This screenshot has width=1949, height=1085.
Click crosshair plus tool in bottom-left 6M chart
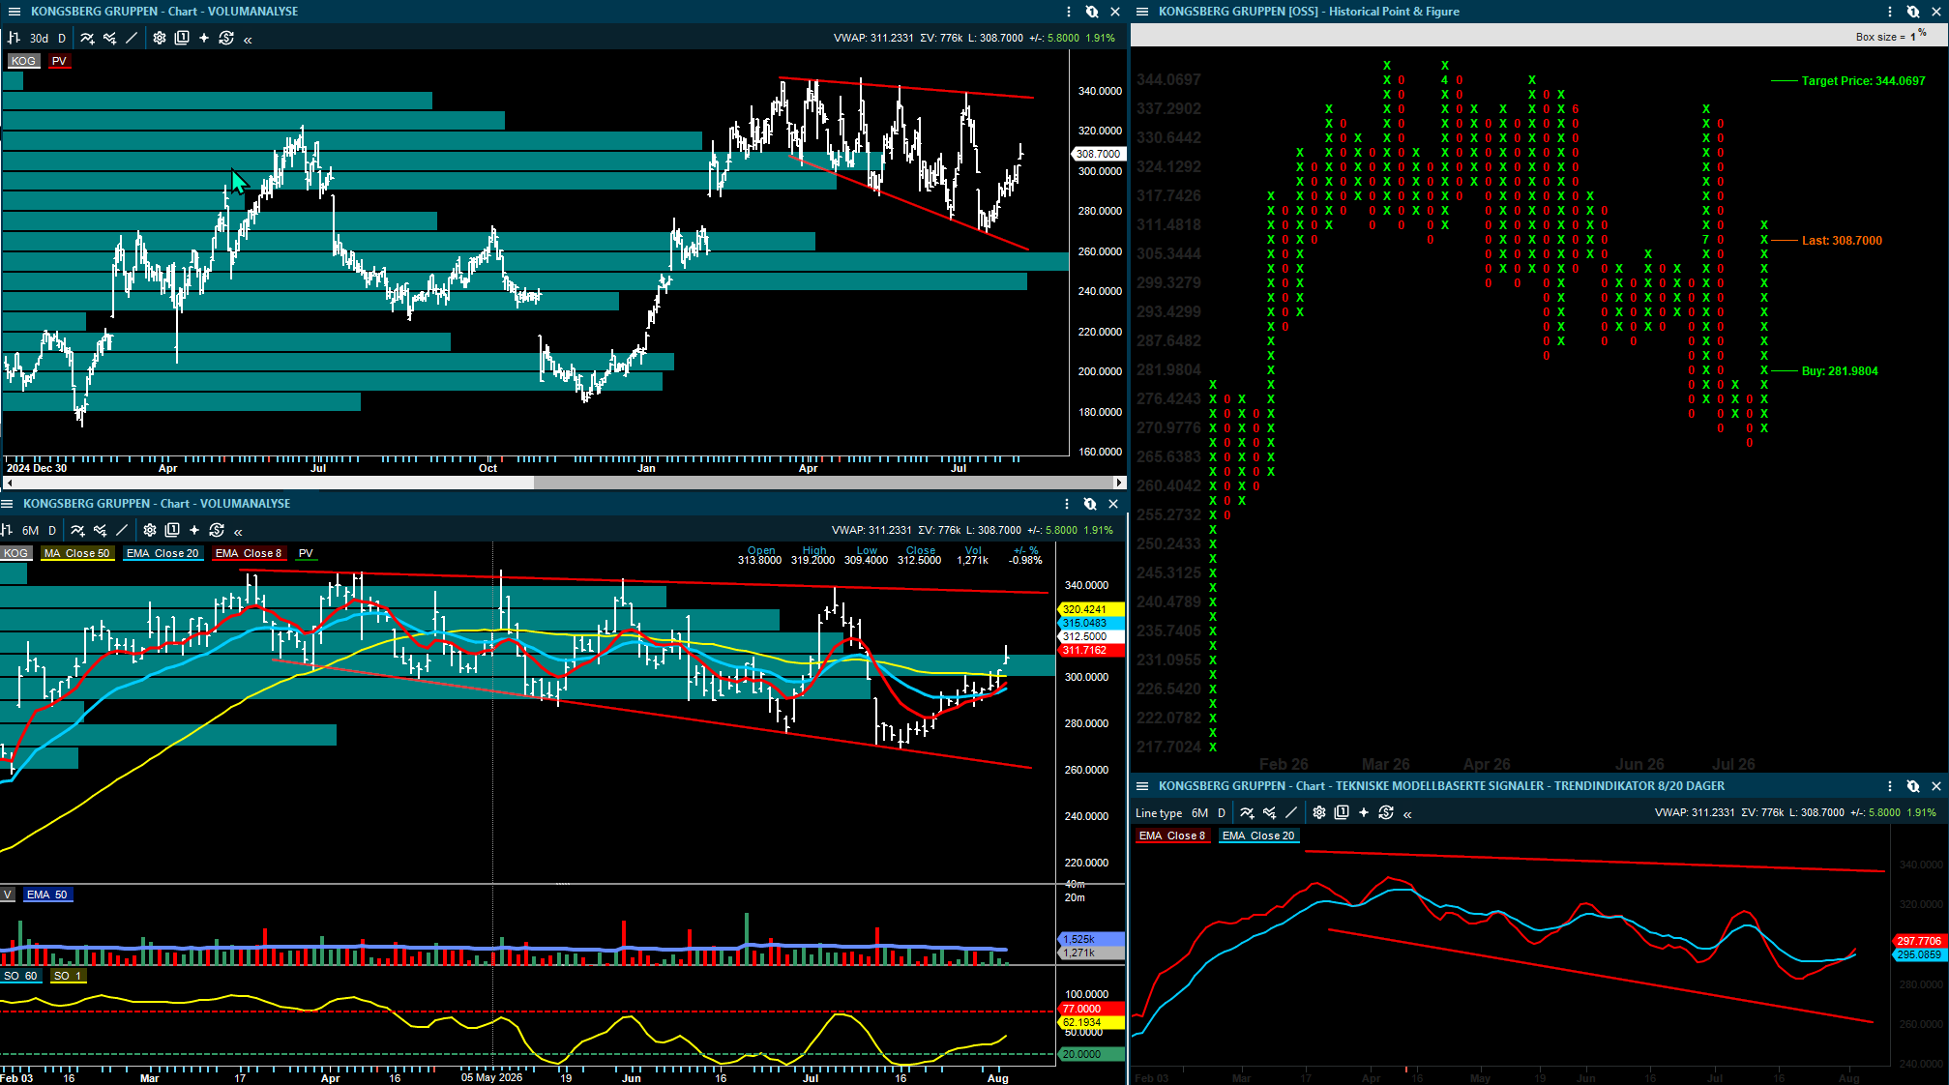point(194,530)
